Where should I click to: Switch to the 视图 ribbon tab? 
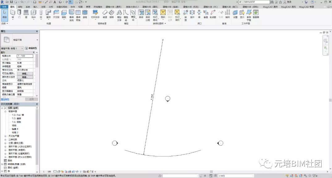coord(81,7)
